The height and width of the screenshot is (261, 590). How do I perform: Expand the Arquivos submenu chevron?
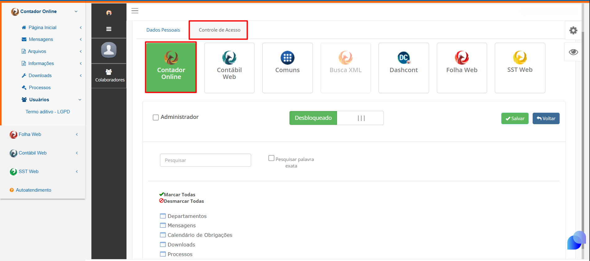coord(81,51)
